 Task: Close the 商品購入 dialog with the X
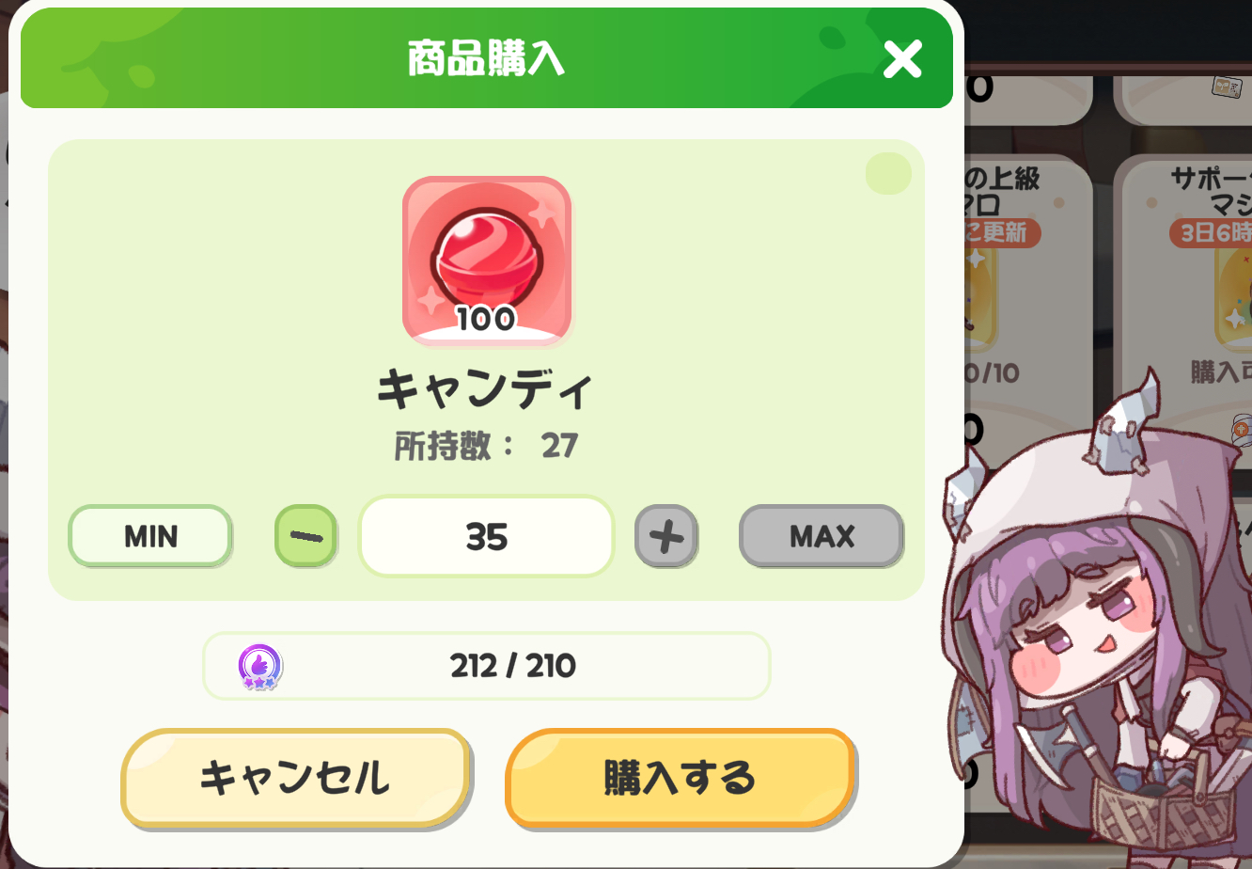coord(902,60)
